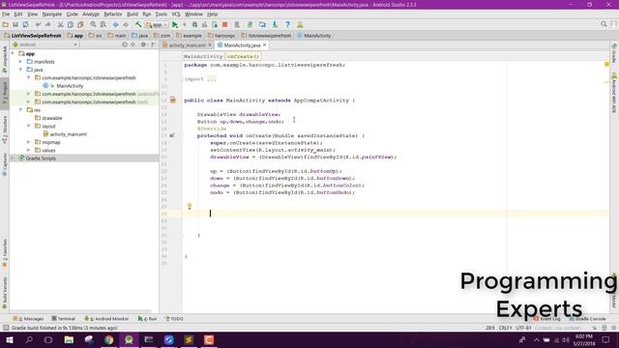Close the MainActivity.java editor tab
This screenshot has height=348, width=619.
pos(264,45)
